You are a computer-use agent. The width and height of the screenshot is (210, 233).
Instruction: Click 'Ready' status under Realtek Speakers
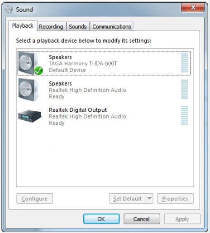pyautogui.click(x=57, y=96)
